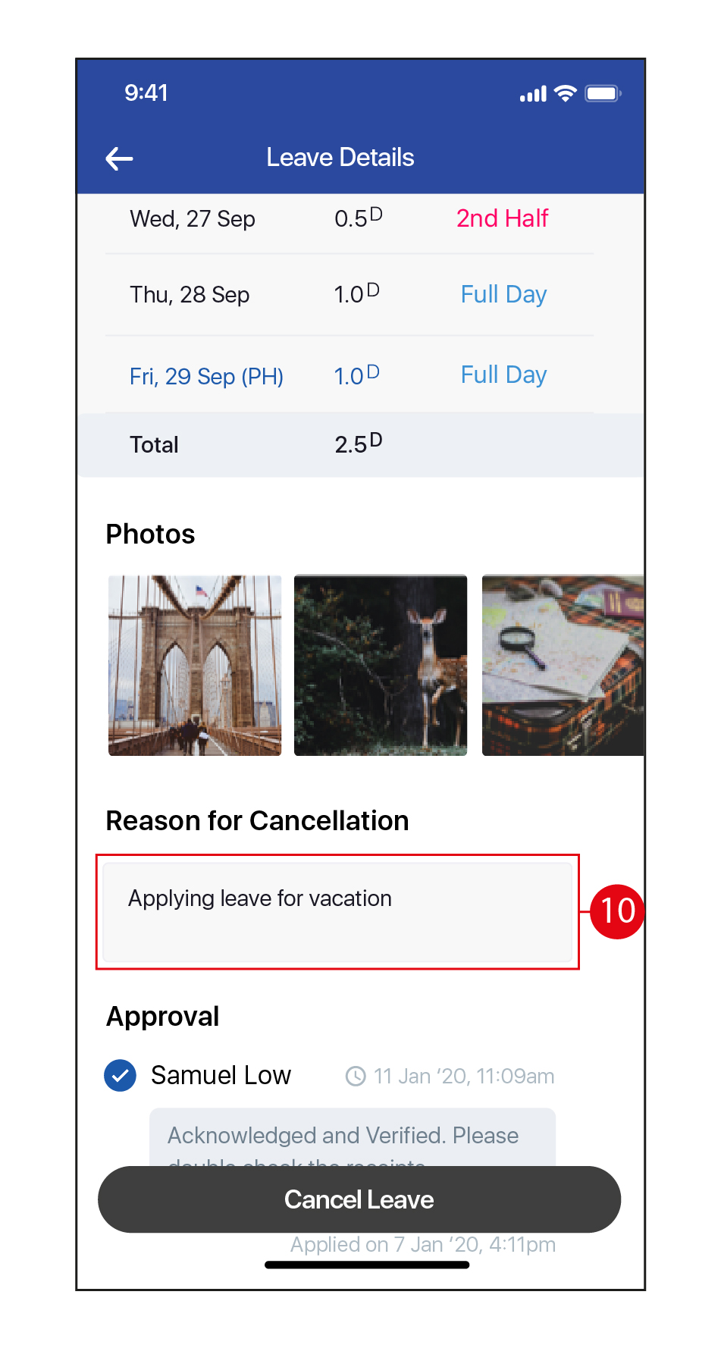The width and height of the screenshot is (721, 1348).
Task: Tap the Wi-Fi status icon
Action: [565, 93]
